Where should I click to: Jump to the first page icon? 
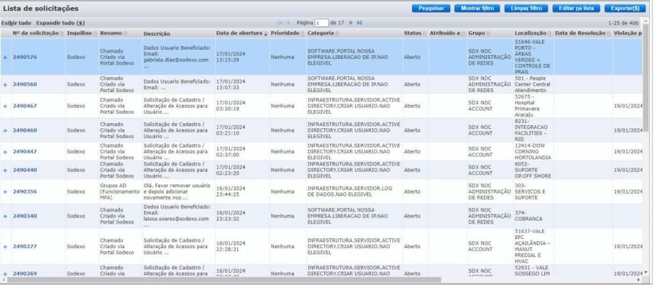(x=280, y=22)
